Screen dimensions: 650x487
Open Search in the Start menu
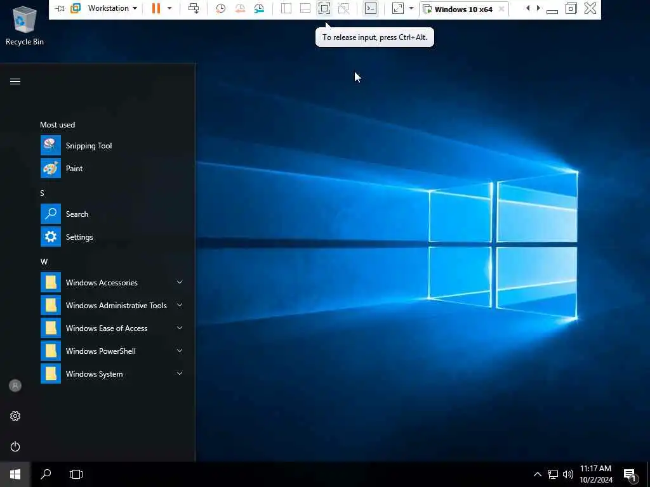tap(113, 214)
